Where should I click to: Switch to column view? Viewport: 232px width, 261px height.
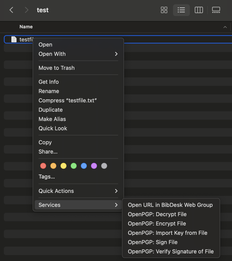(x=199, y=10)
